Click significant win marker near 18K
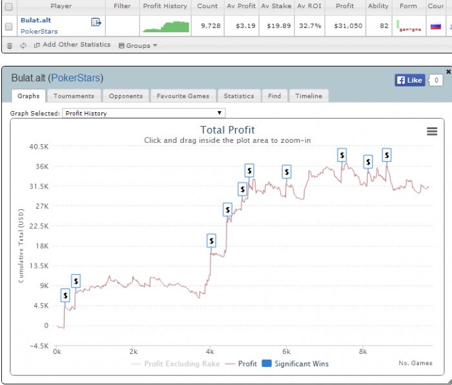452x385 pixels. pos(211,240)
